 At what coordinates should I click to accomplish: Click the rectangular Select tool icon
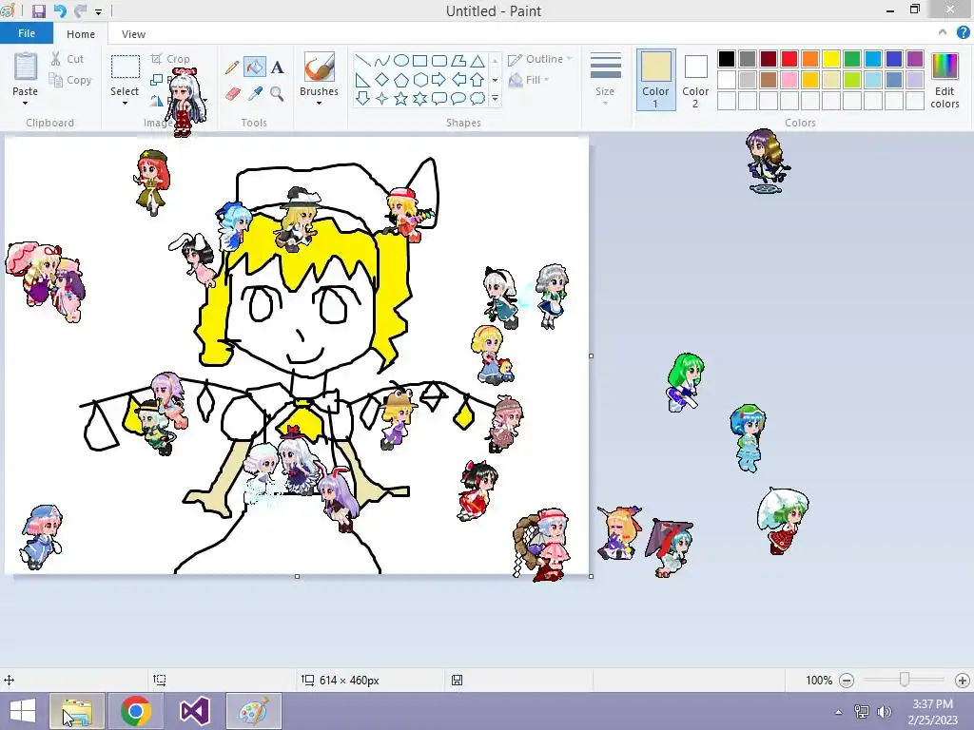click(x=125, y=67)
